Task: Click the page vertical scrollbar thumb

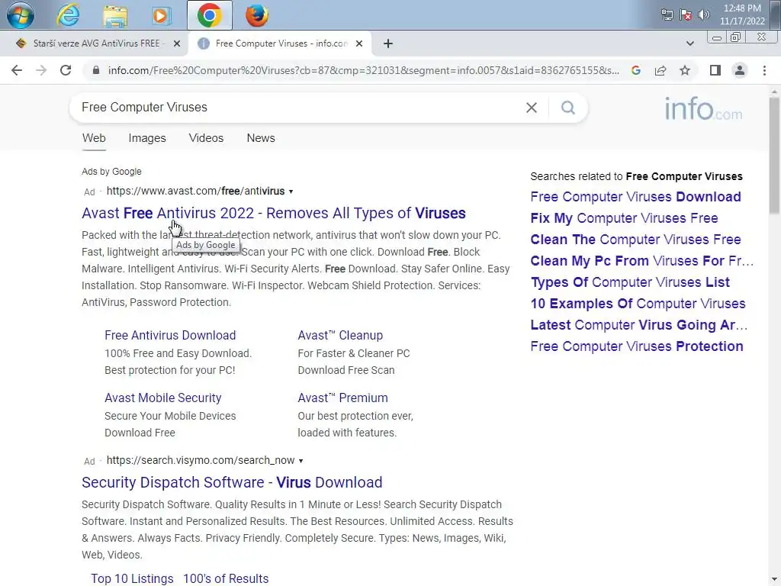Action: pos(774,156)
